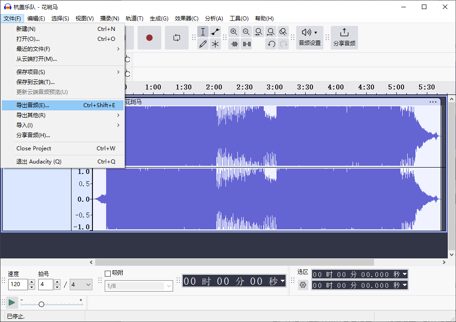Click the red Record button

point(149,38)
